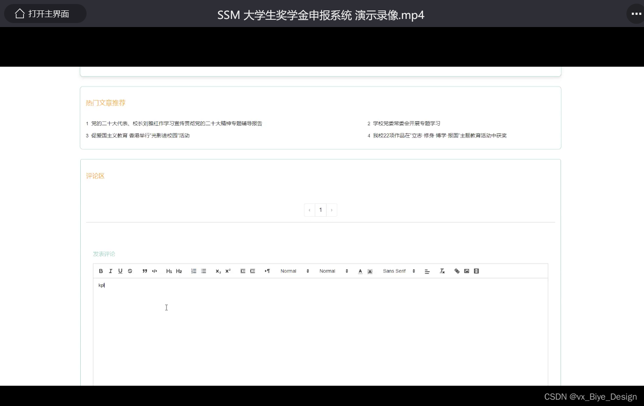Open the text background color picker
The width and height of the screenshot is (644, 406).
click(x=370, y=271)
